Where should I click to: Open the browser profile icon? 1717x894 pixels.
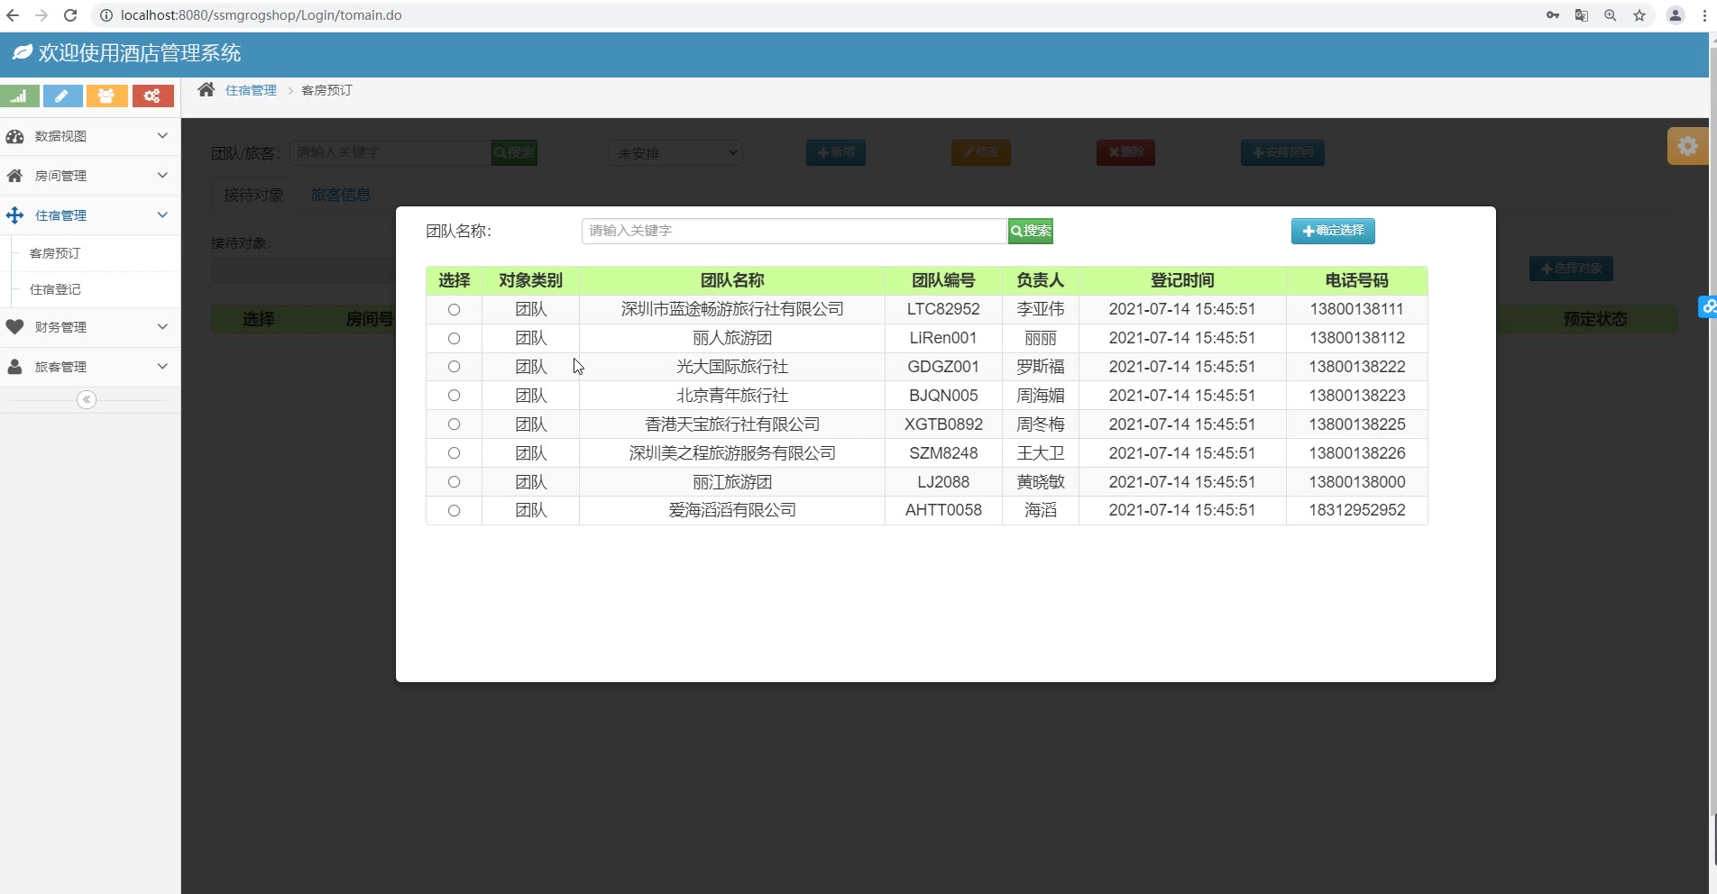(x=1676, y=15)
